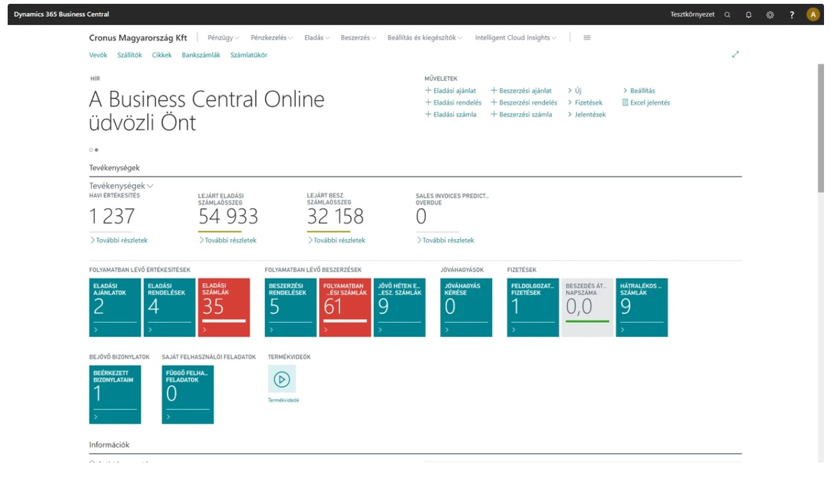
Task: Select the second headline carousel dot
Action: point(97,150)
